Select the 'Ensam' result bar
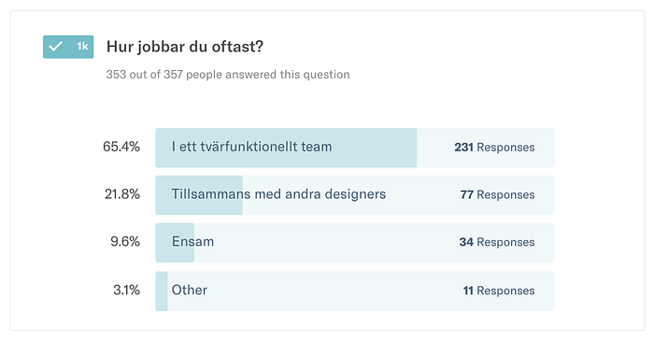 coord(355,243)
